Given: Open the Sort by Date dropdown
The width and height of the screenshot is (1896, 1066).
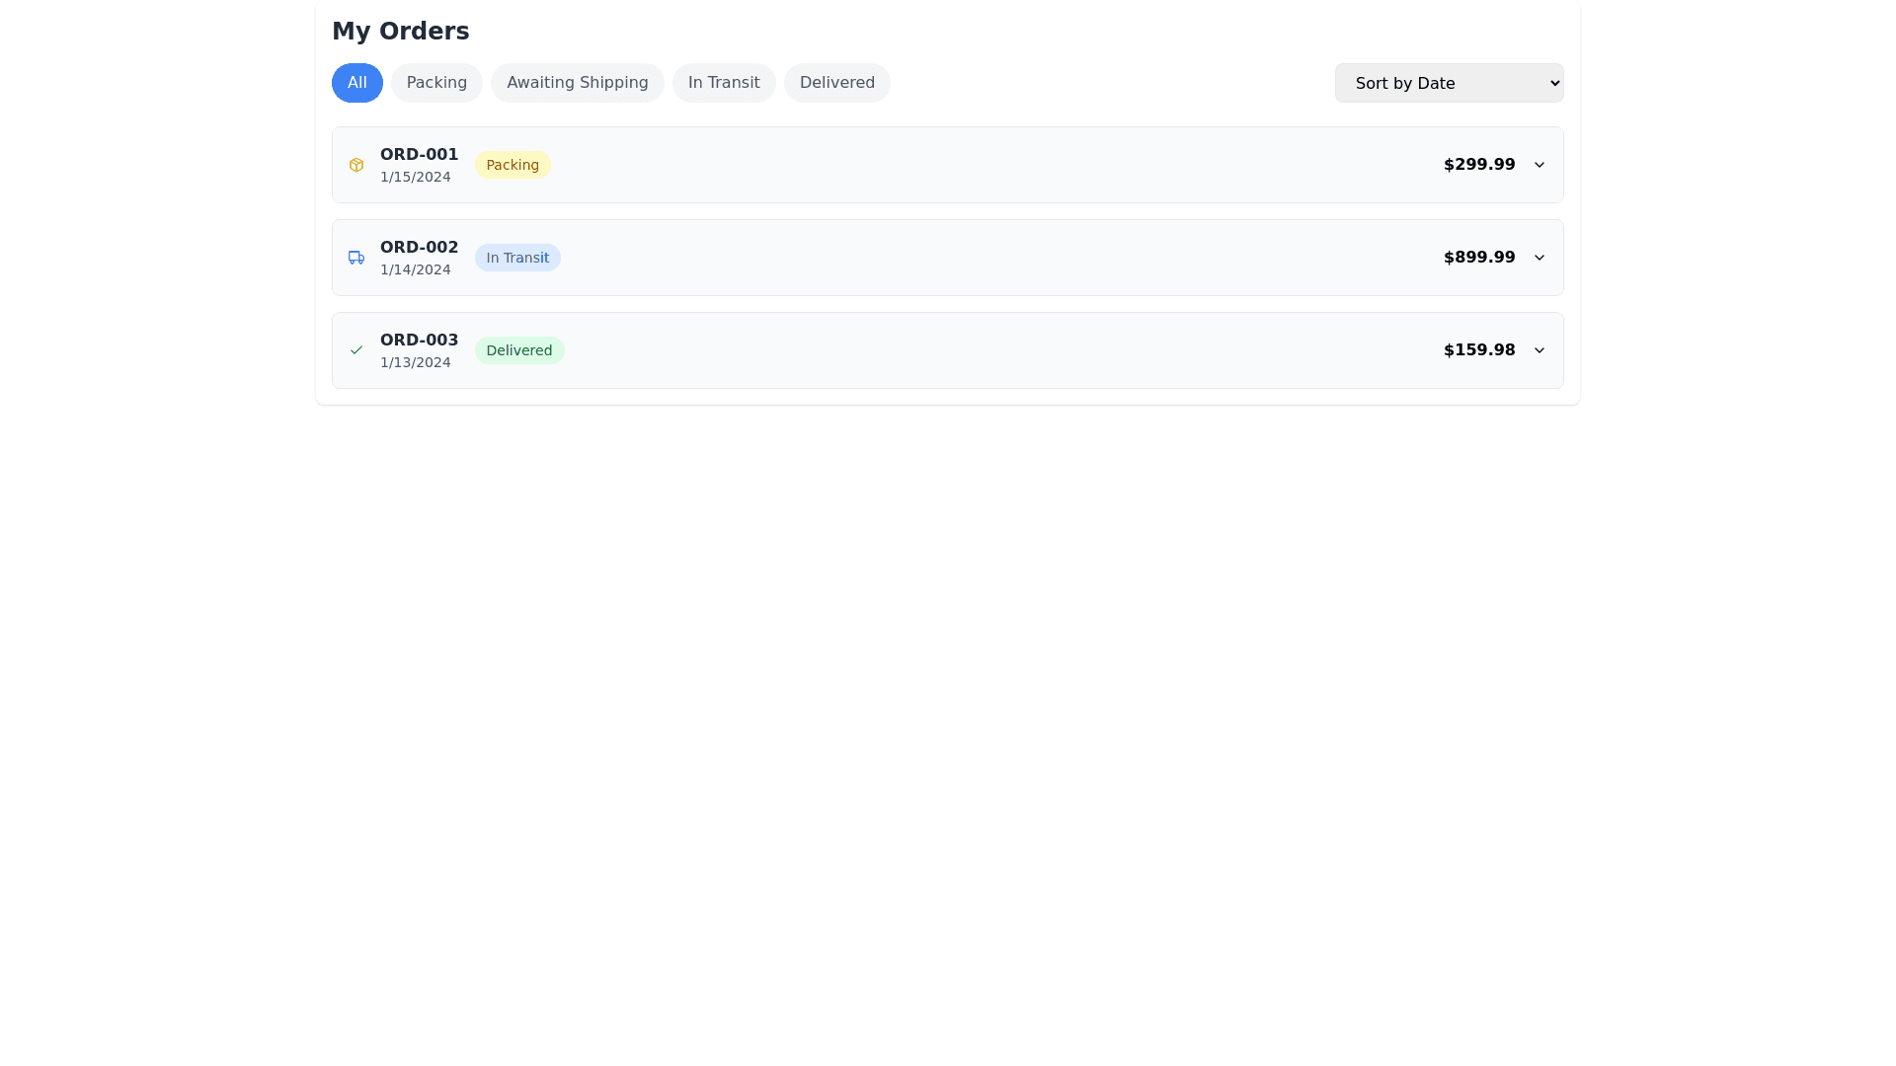Looking at the screenshot, I should pyautogui.click(x=1449, y=83).
